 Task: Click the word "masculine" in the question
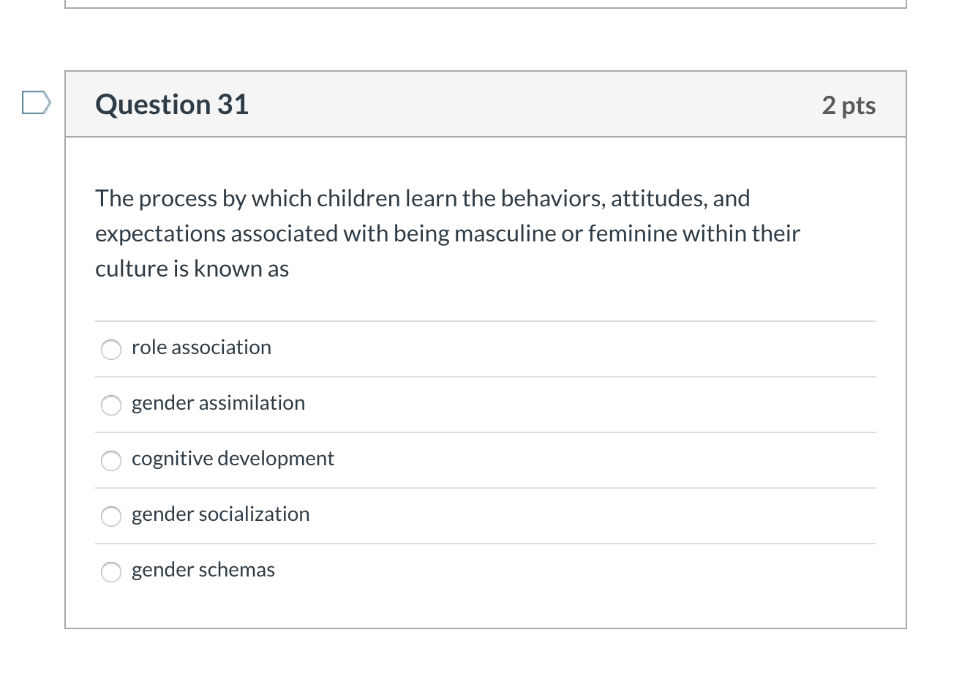click(504, 234)
